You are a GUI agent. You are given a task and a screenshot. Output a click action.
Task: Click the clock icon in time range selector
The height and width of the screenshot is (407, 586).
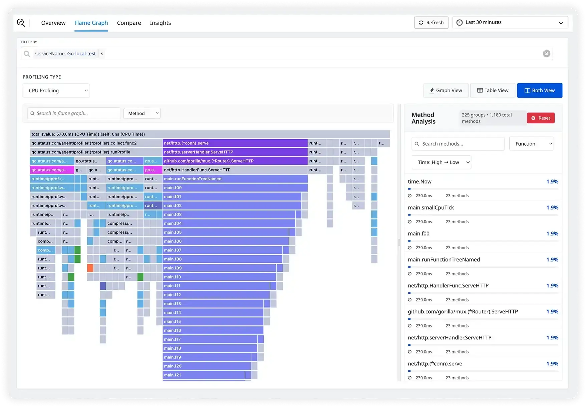tap(460, 22)
